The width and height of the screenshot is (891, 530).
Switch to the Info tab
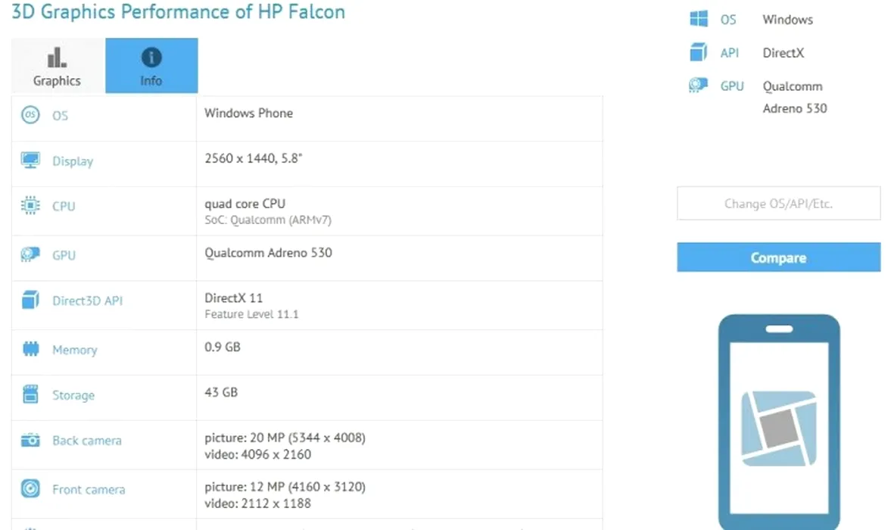tap(151, 66)
